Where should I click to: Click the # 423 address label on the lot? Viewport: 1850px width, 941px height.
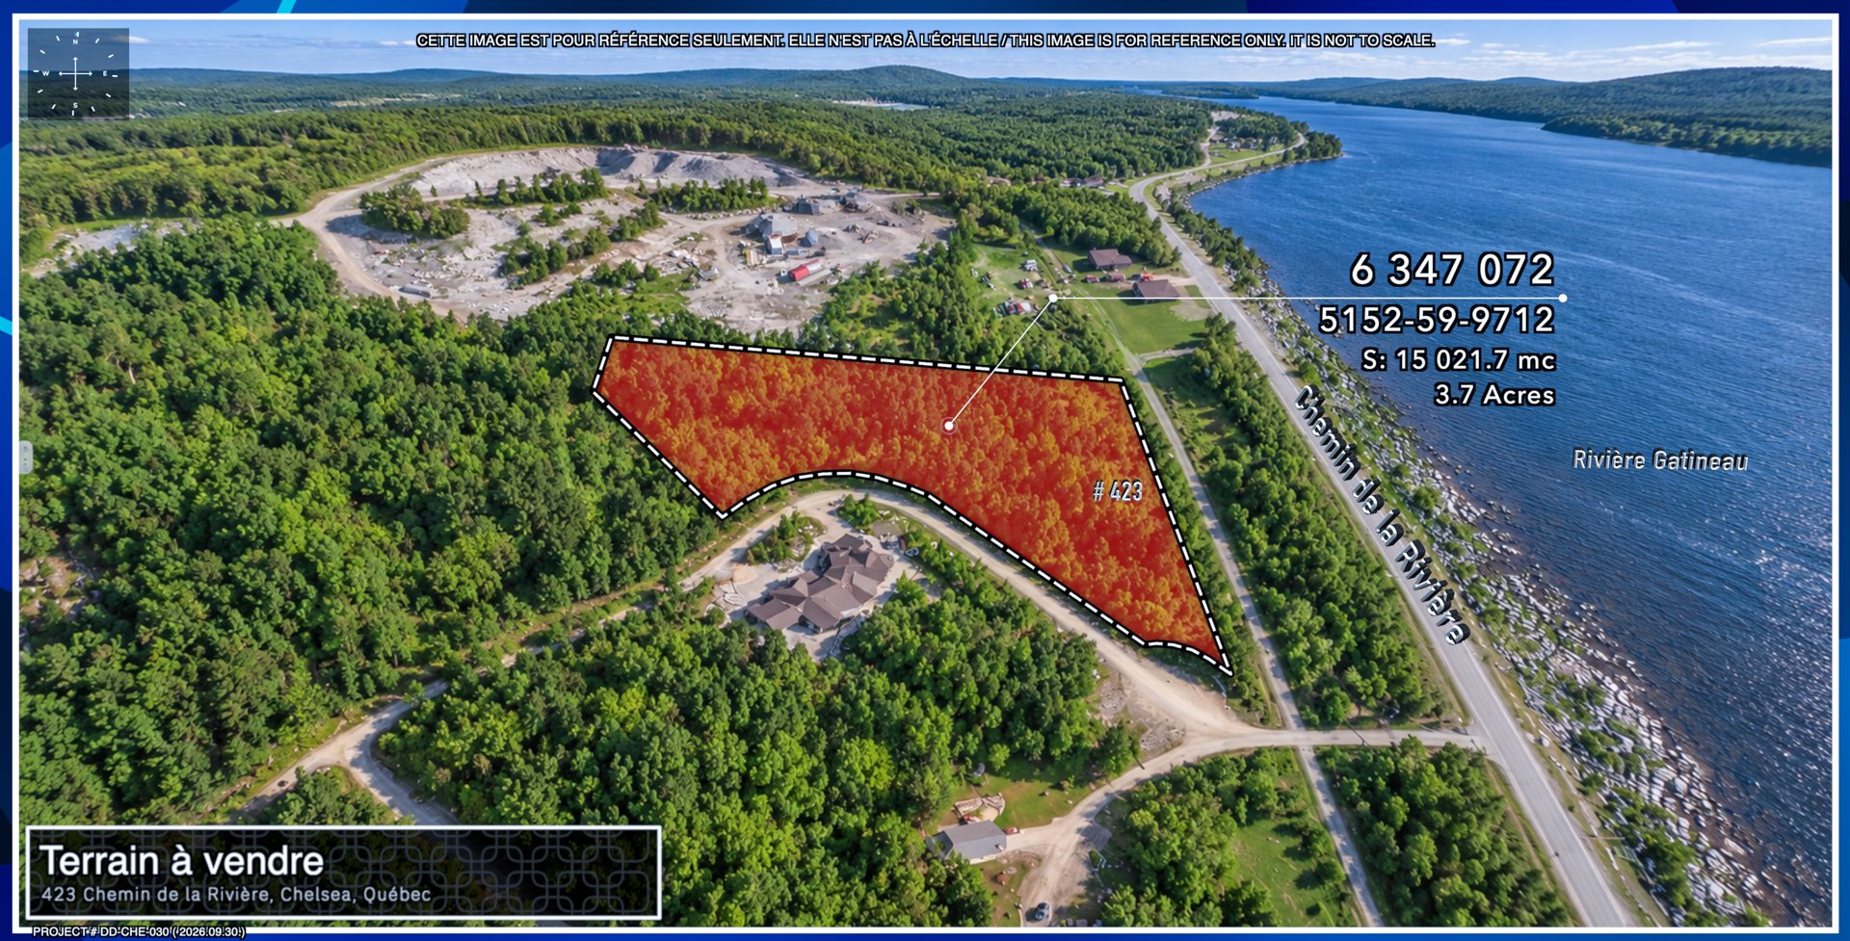tap(1118, 491)
